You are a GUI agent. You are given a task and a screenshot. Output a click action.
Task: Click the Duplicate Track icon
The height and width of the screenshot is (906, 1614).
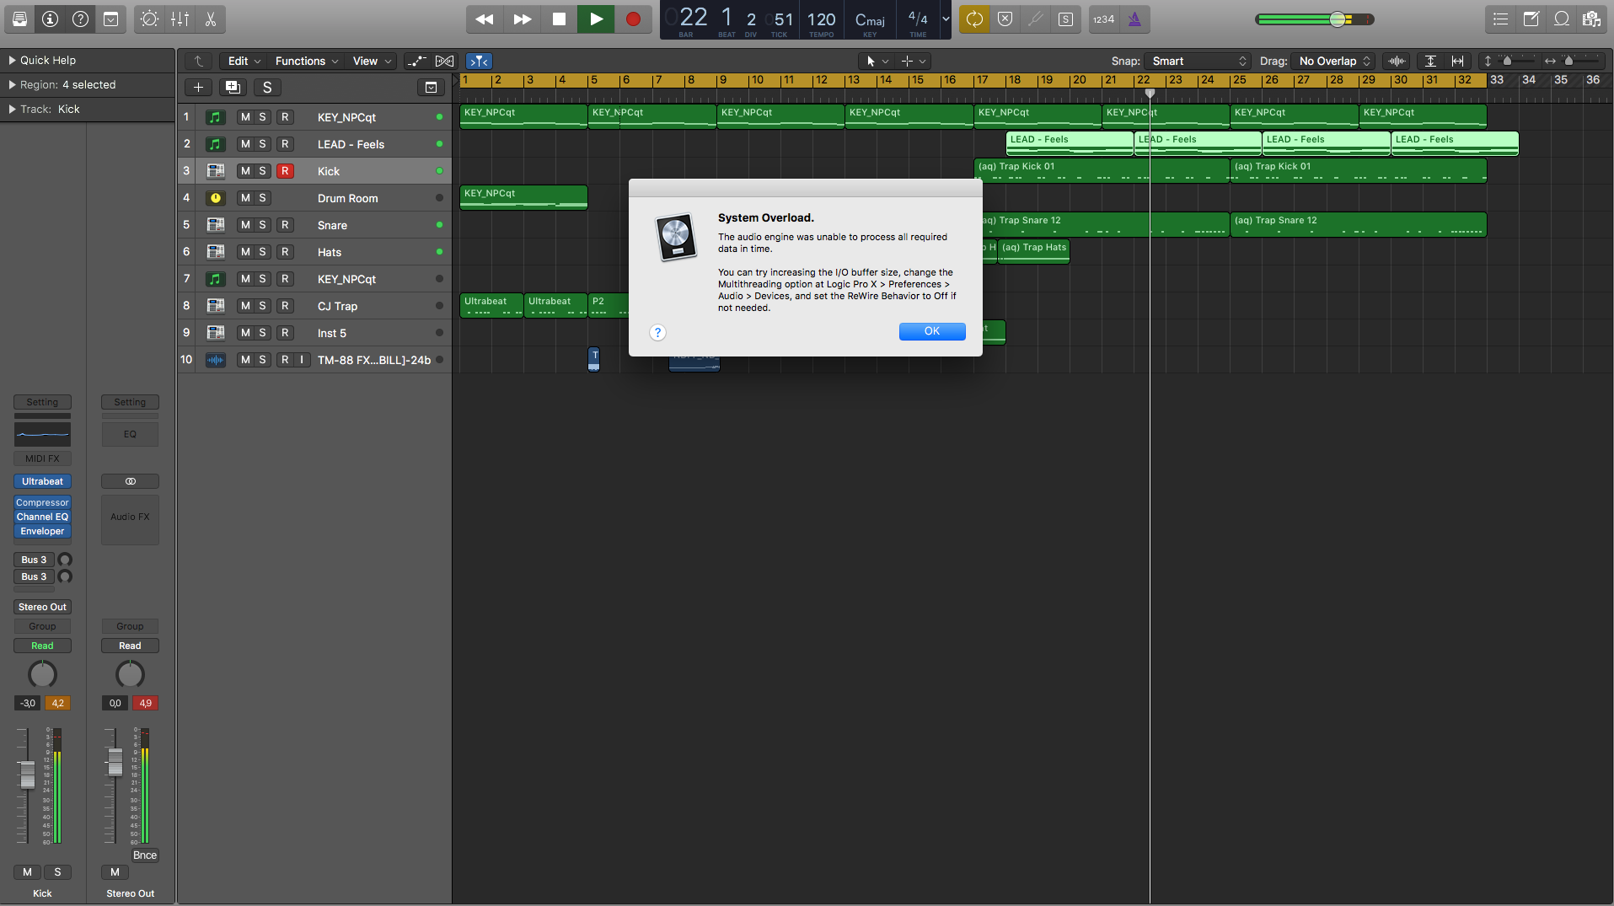coord(233,87)
